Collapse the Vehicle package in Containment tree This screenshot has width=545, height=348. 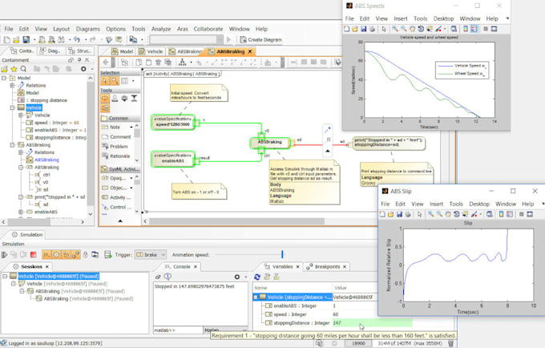(13, 107)
